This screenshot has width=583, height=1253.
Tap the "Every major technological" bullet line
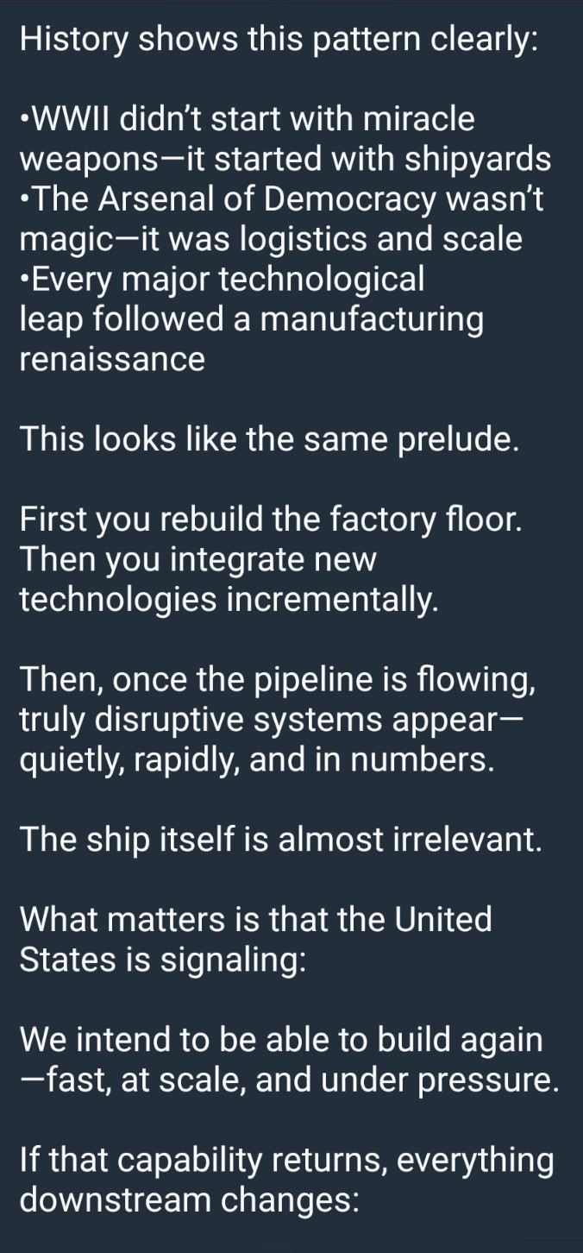click(223, 279)
